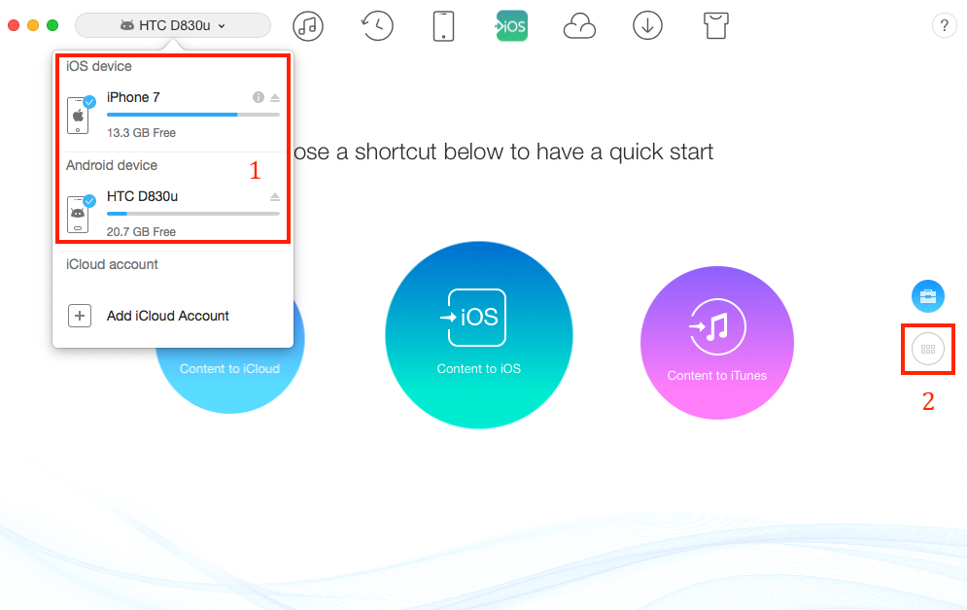967x610 pixels.
Task: Start Content to iOS shortcut
Action: click(478, 335)
